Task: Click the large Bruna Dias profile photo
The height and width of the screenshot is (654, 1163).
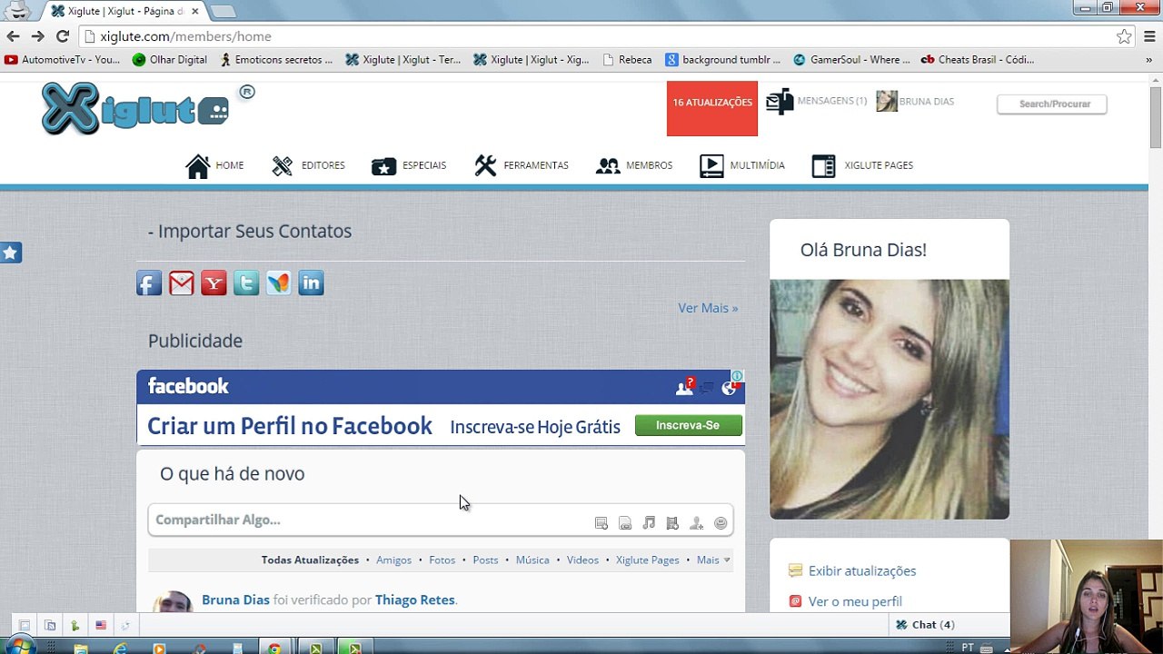Action: coord(890,400)
